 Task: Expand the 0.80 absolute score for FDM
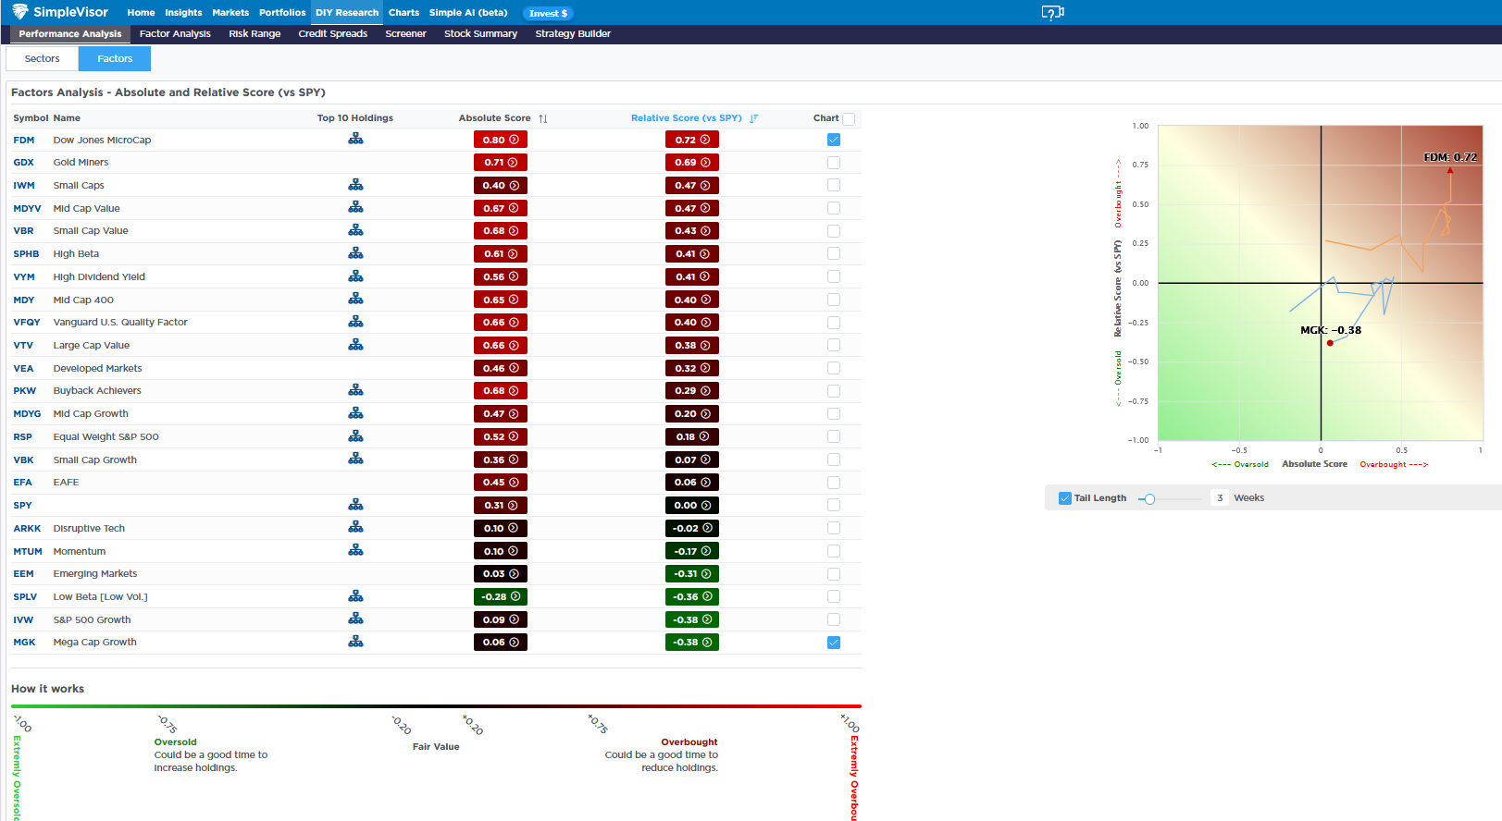click(x=500, y=140)
